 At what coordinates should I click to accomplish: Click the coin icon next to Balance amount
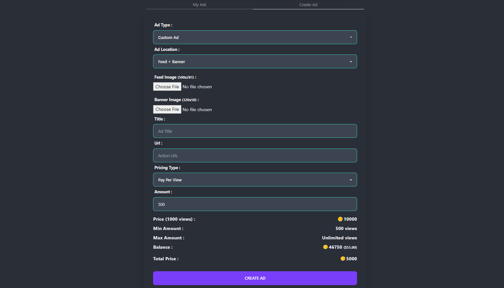point(325,247)
